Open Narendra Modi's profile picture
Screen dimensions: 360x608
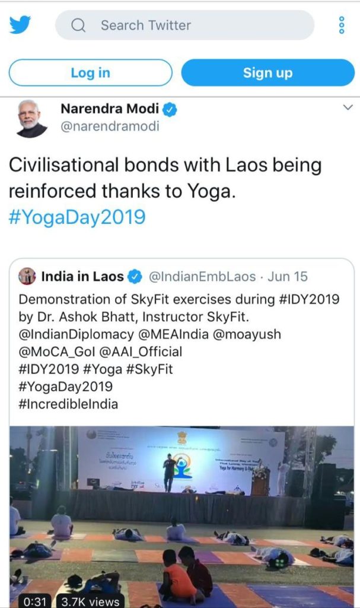(x=31, y=118)
